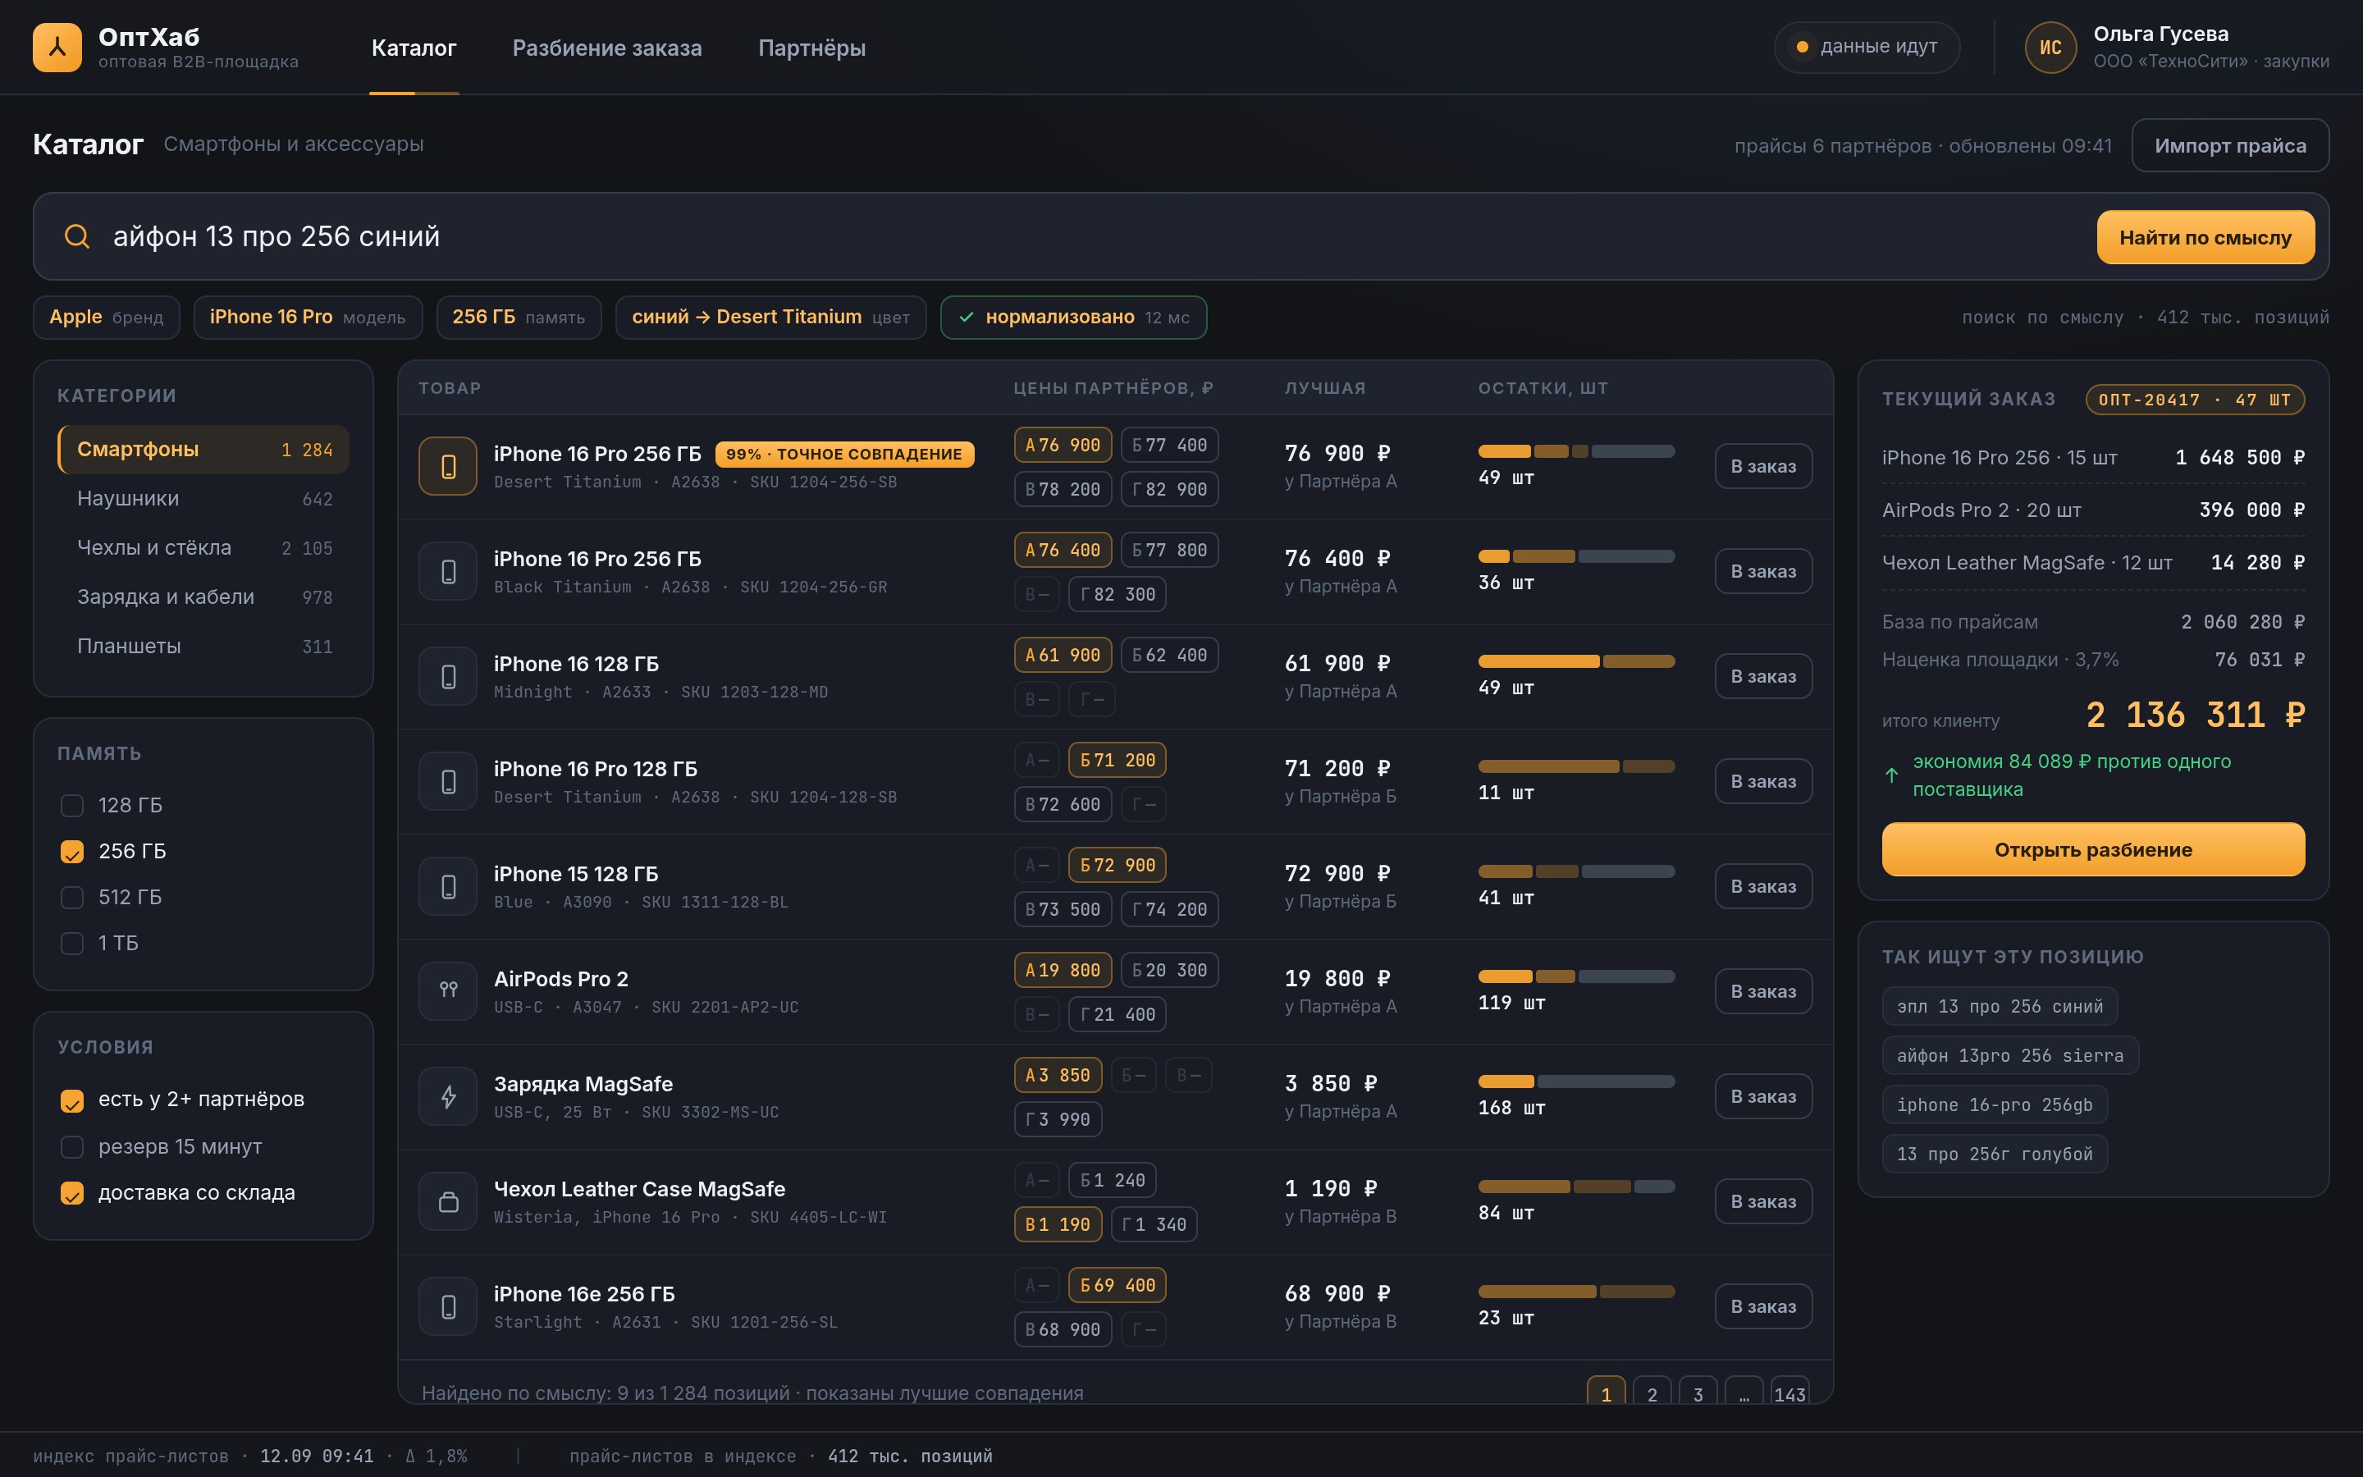Switch to Разбиение заказа tab
This screenshot has width=2363, height=1477.
click(607, 48)
